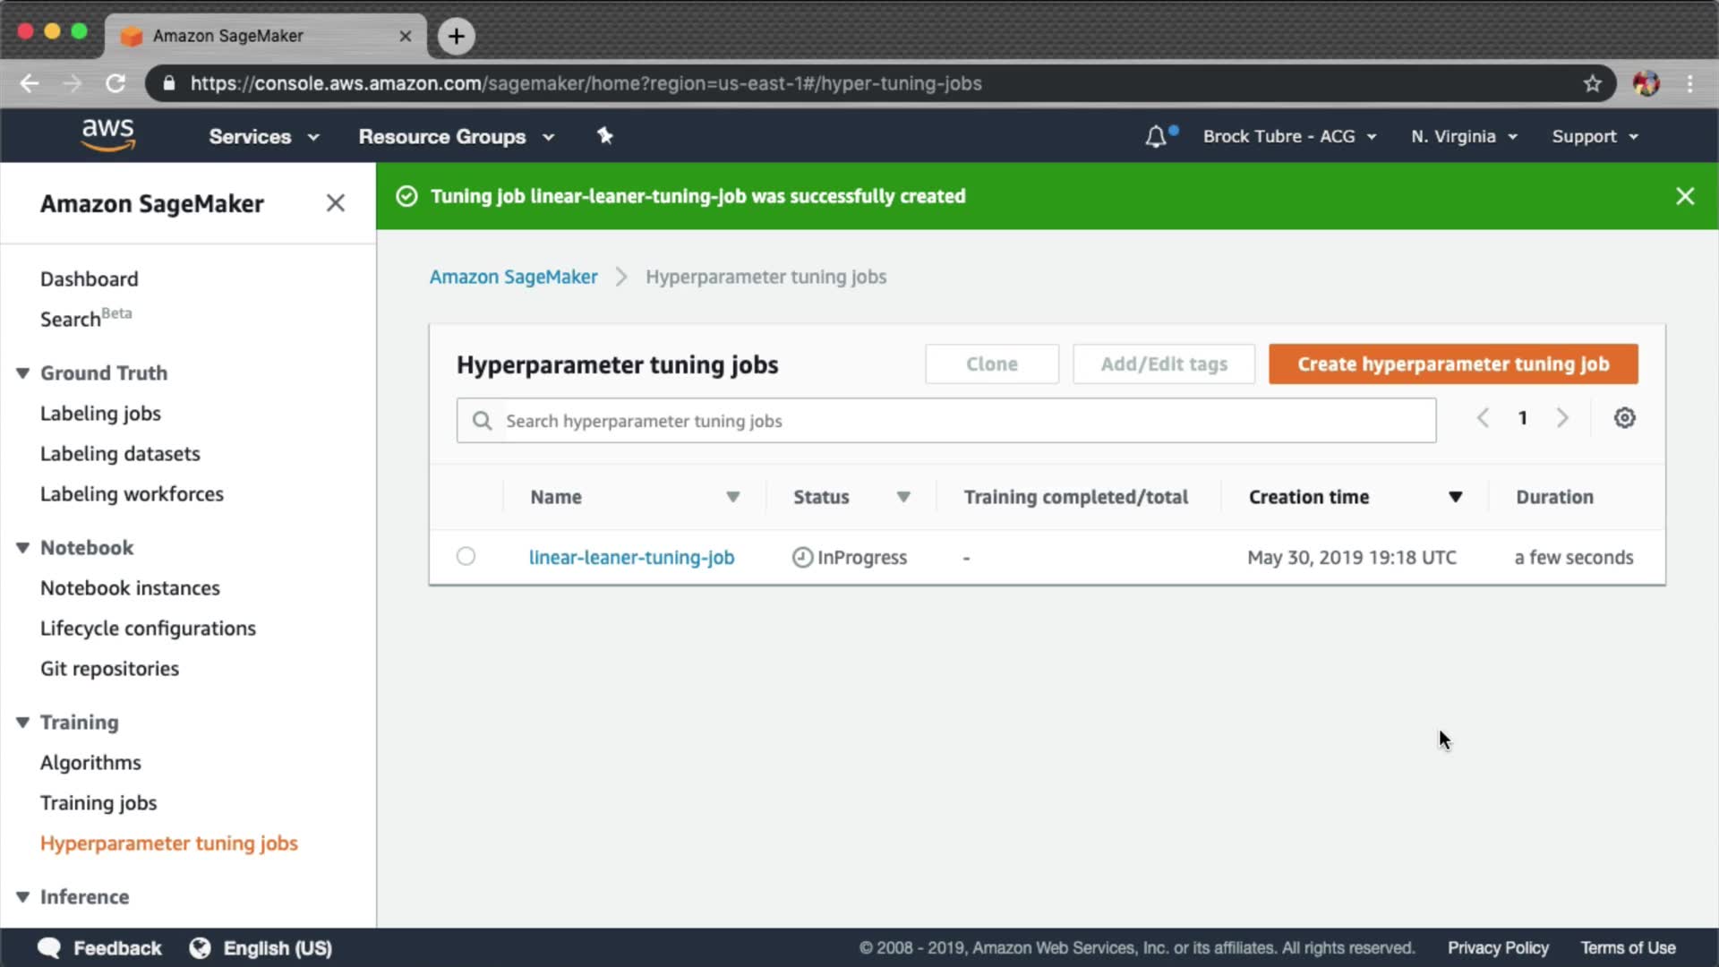The height and width of the screenshot is (967, 1719).
Task: Reload the page in the browser
Action: [115, 83]
